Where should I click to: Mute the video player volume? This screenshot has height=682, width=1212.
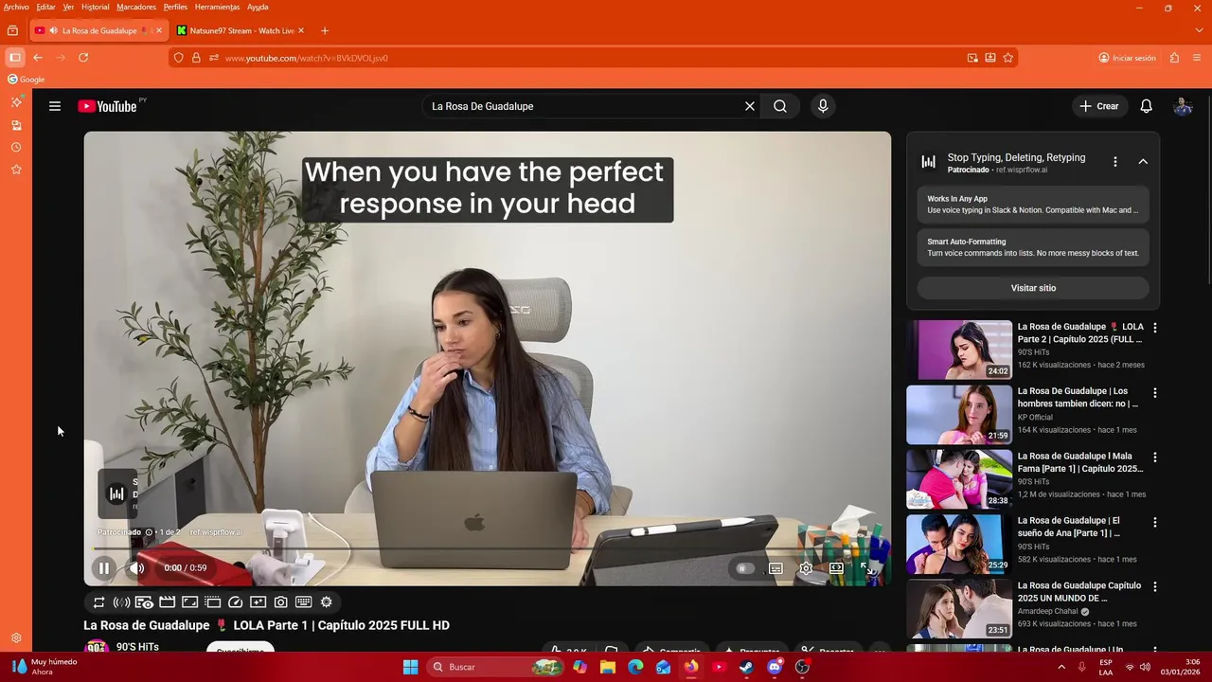pyautogui.click(x=136, y=568)
